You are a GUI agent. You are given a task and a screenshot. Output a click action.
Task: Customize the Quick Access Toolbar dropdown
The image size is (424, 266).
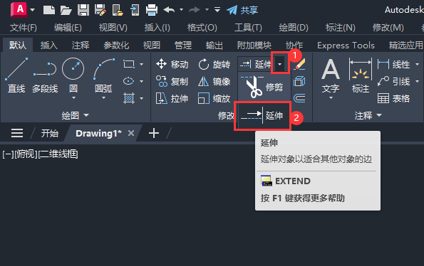point(217,10)
